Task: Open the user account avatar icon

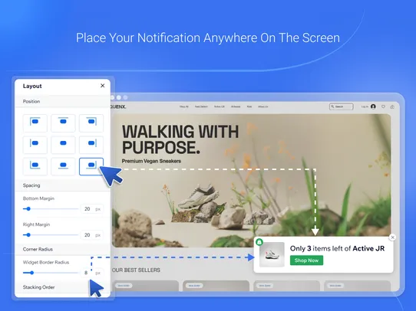Action: click(373, 106)
